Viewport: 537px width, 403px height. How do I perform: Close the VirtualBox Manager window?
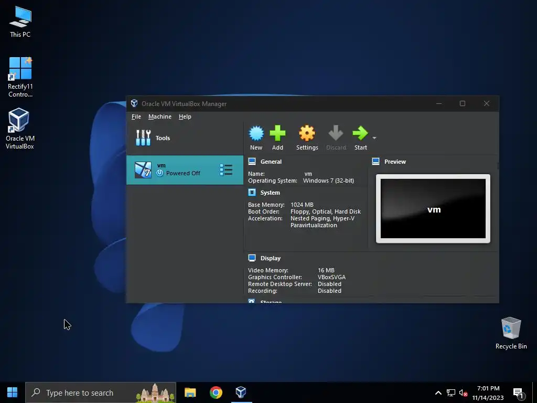[x=486, y=103]
